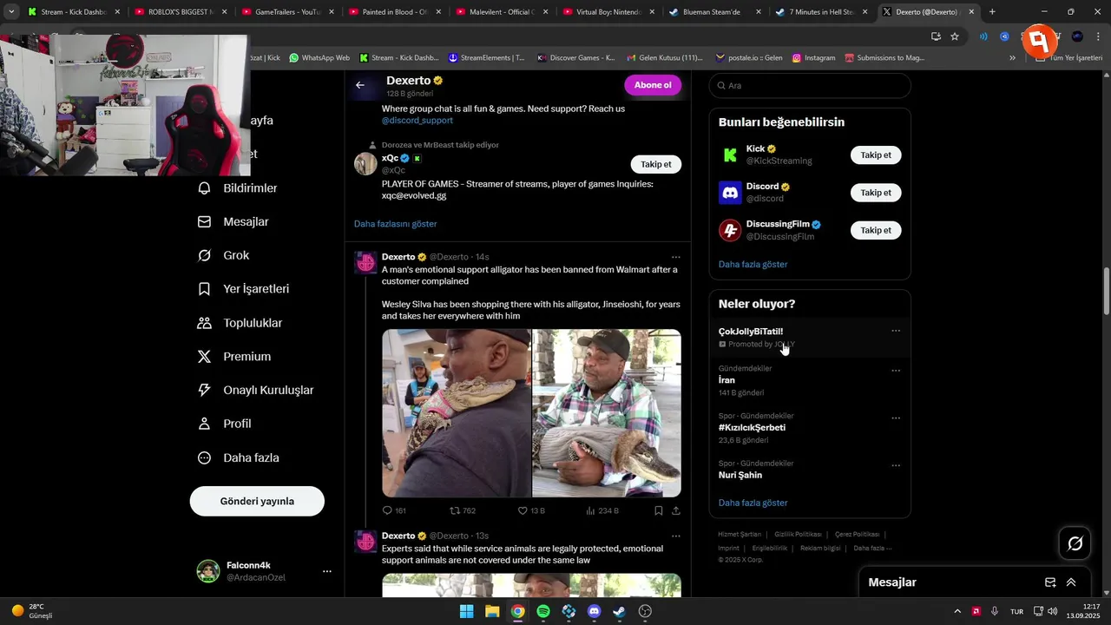
Task: Repost the alligator Walmart post
Action: 463,510
